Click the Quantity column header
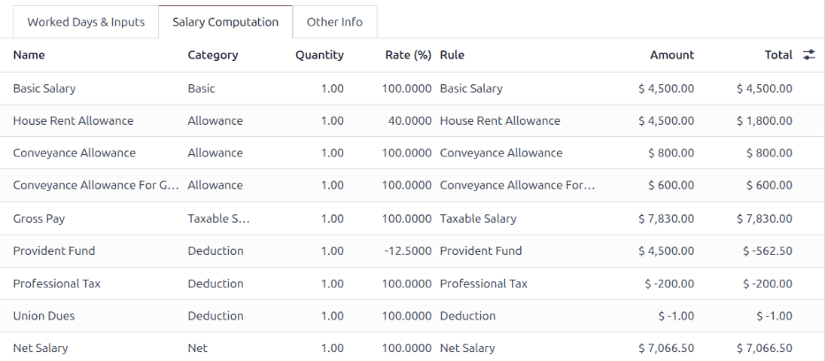The width and height of the screenshot is (825, 361). pos(319,55)
